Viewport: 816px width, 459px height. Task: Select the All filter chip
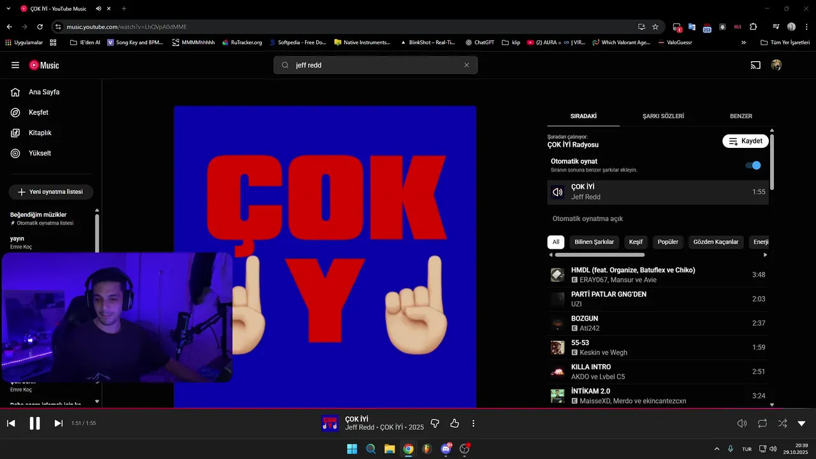pyautogui.click(x=556, y=242)
